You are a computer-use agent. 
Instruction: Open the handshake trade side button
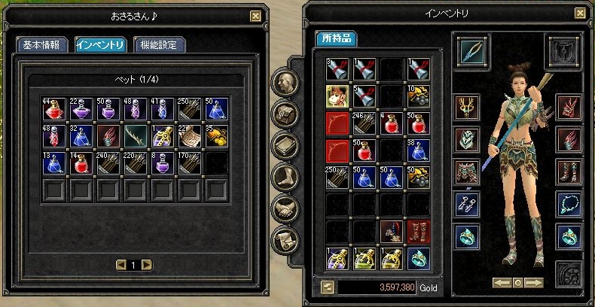pos(285,209)
